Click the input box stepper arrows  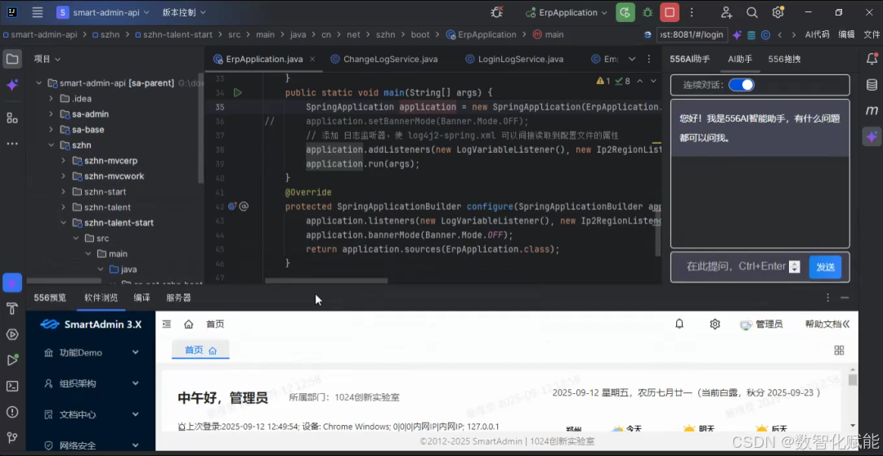click(795, 267)
